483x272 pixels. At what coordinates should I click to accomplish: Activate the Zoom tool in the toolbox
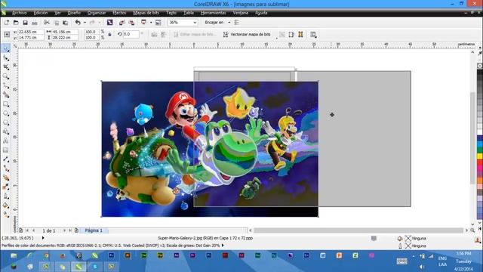point(6,76)
